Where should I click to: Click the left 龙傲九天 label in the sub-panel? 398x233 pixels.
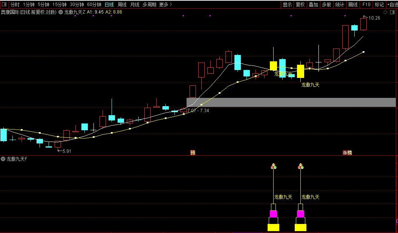(283, 197)
